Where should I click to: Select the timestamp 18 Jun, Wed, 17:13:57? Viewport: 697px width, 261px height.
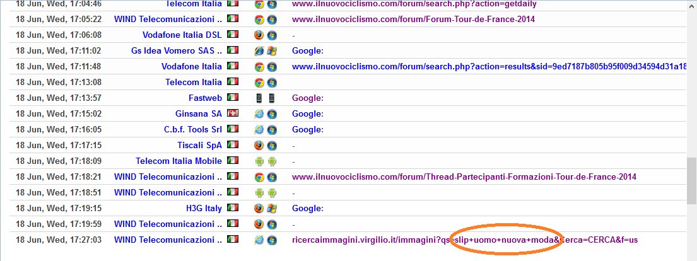(x=58, y=98)
